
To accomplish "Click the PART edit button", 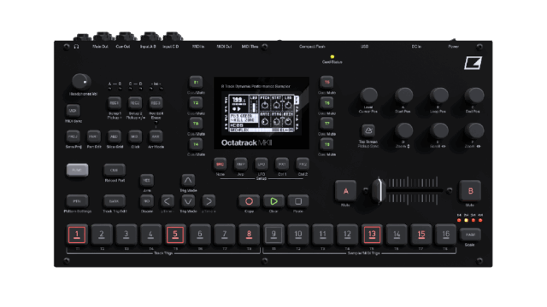I will (93, 136).
